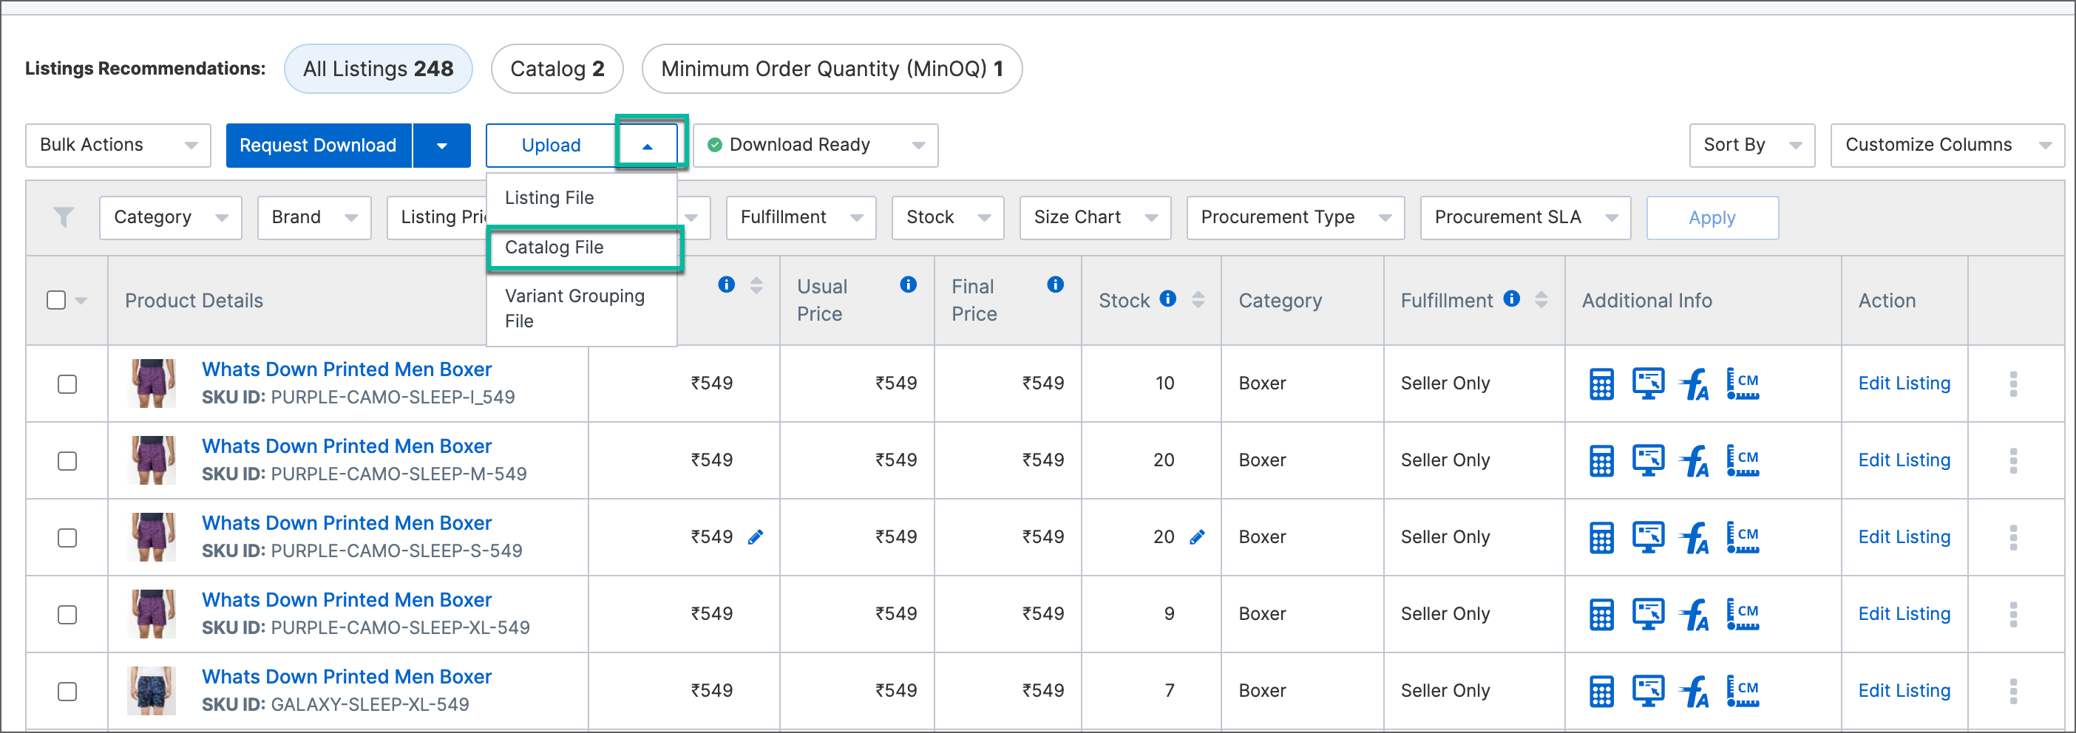Image resolution: width=2076 pixels, height=733 pixels.
Task: Select the All Listings 248 tab
Action: (x=378, y=69)
